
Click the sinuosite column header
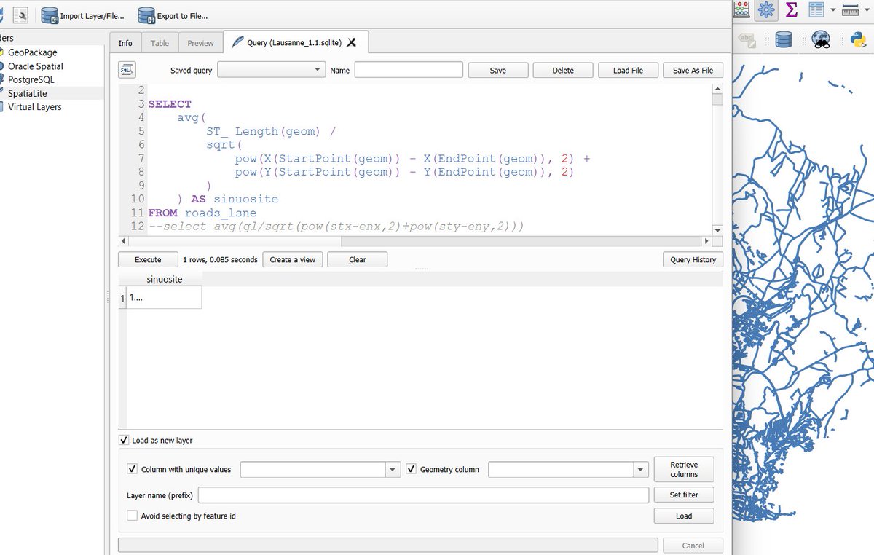point(164,279)
